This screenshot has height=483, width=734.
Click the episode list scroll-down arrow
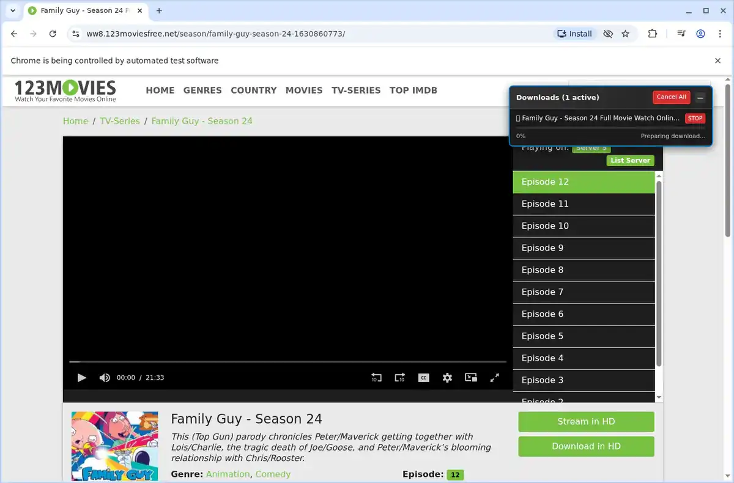click(x=659, y=397)
